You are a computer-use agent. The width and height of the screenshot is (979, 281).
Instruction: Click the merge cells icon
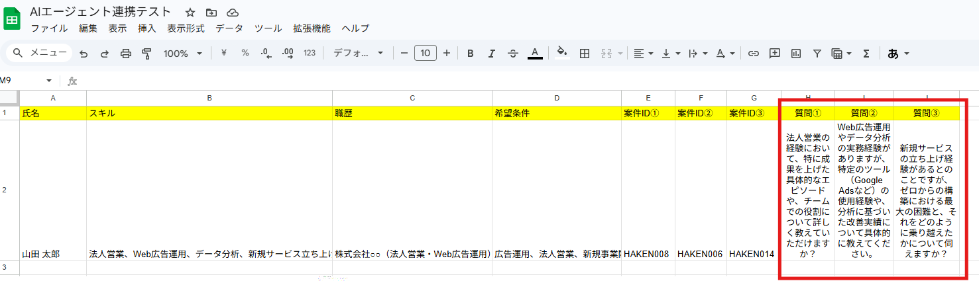coord(606,54)
